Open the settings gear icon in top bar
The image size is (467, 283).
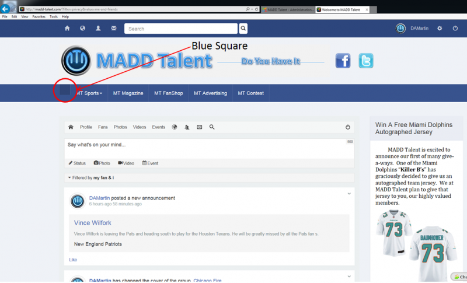click(440, 29)
